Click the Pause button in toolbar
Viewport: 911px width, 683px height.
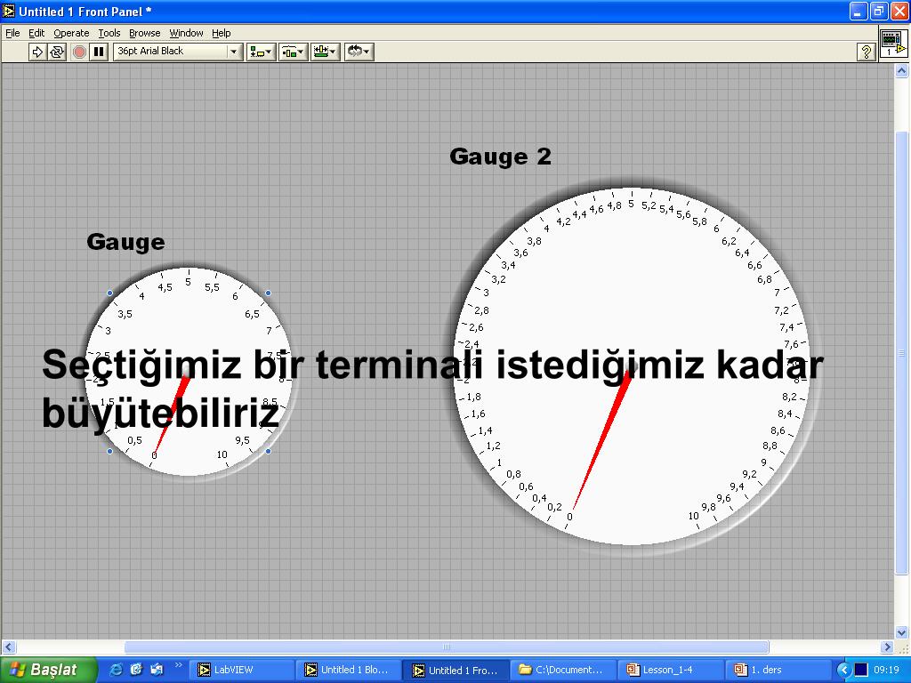99,52
